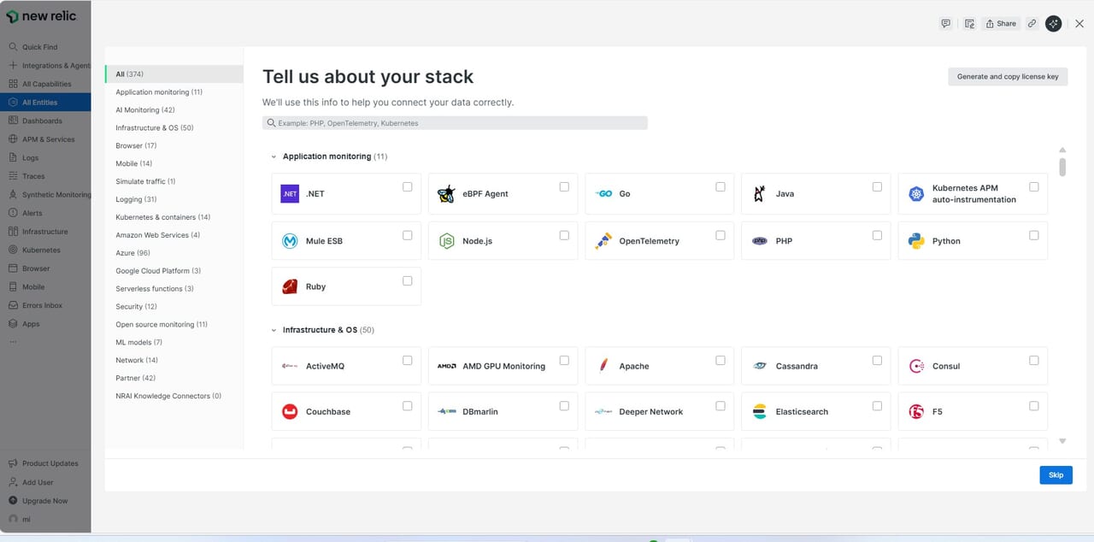Click the Node.js hexagon icon
The image size is (1094, 542).
click(446, 241)
